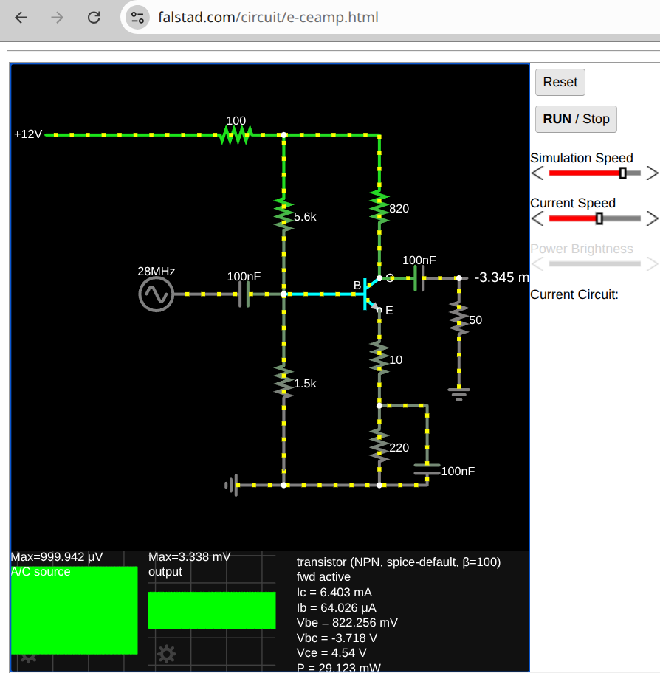Toggle the RUN / Stop button

coord(576,119)
